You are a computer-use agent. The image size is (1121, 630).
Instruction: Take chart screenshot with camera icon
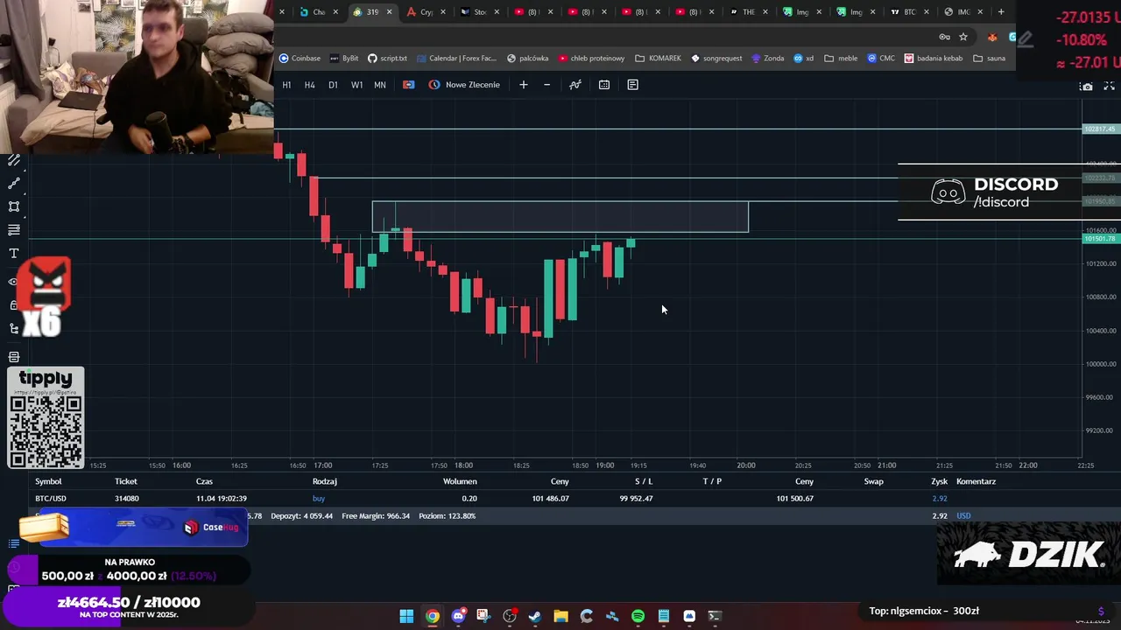(x=1086, y=87)
